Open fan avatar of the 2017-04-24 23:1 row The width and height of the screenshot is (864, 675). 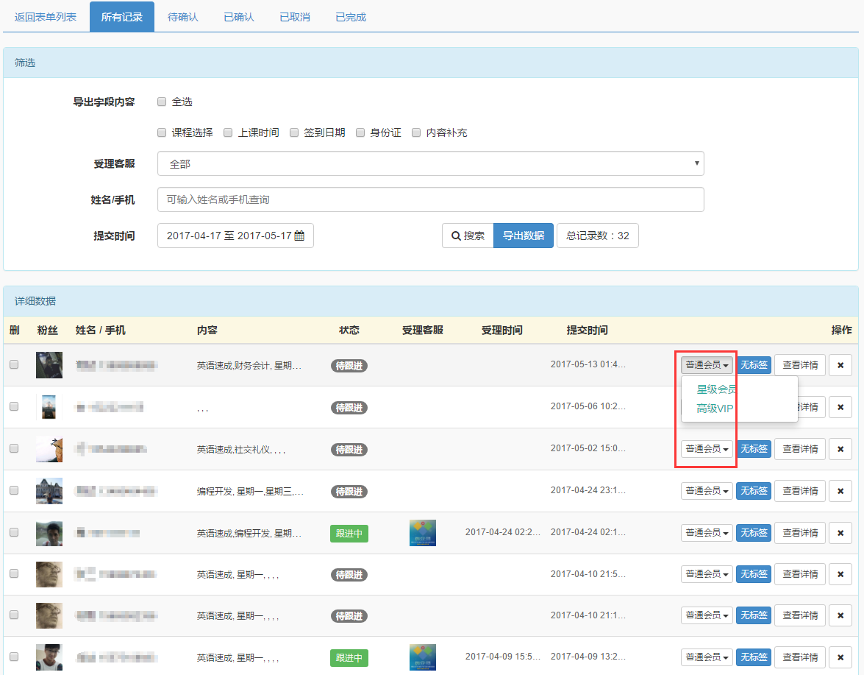click(49, 491)
